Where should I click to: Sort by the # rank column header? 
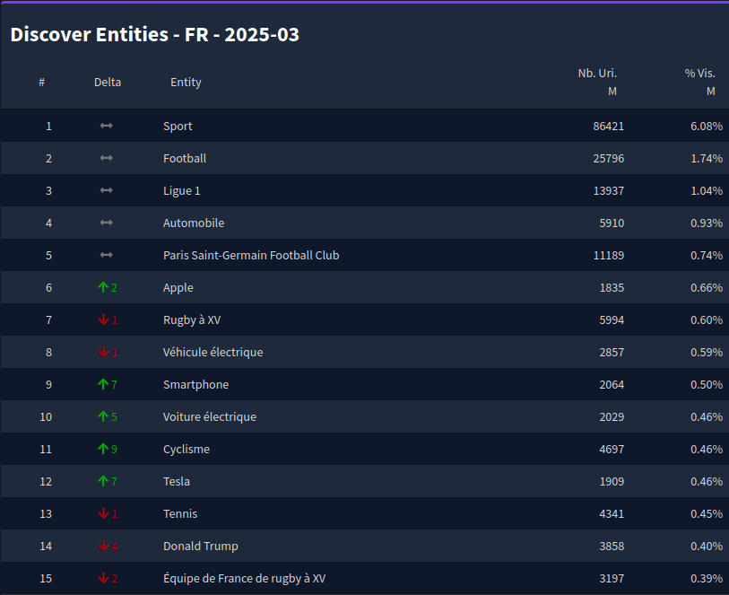[42, 83]
